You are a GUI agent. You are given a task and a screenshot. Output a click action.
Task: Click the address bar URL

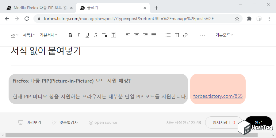click(129, 19)
